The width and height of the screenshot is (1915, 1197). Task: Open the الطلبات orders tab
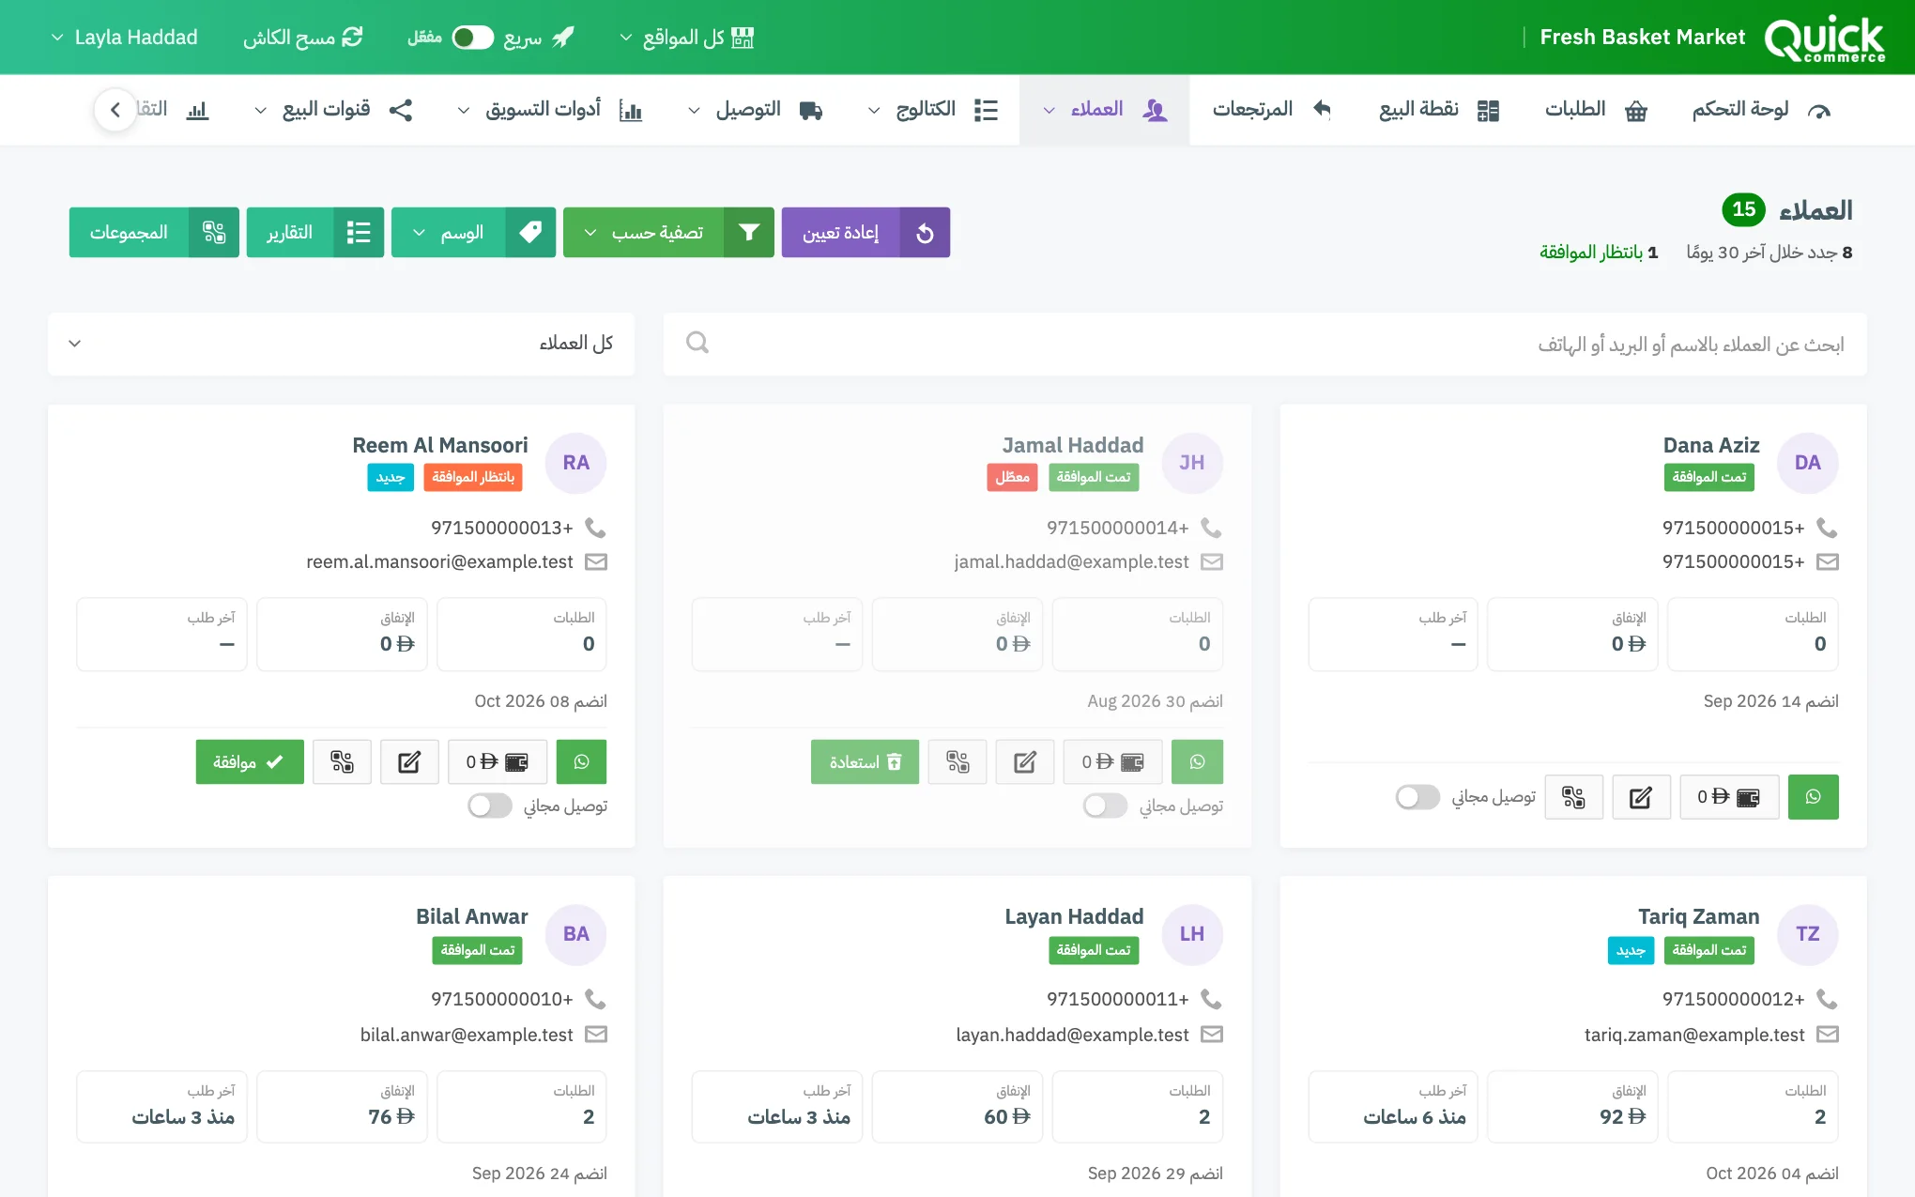pyautogui.click(x=1596, y=110)
